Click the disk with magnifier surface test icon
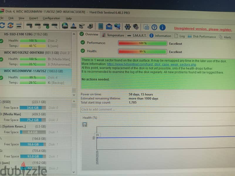 click(55, 26)
